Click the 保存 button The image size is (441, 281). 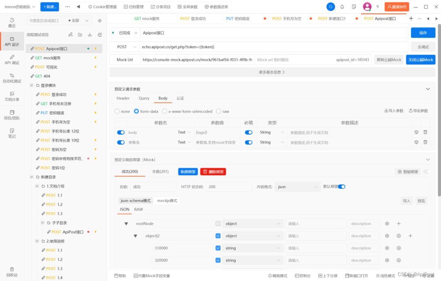pyautogui.click(x=423, y=32)
